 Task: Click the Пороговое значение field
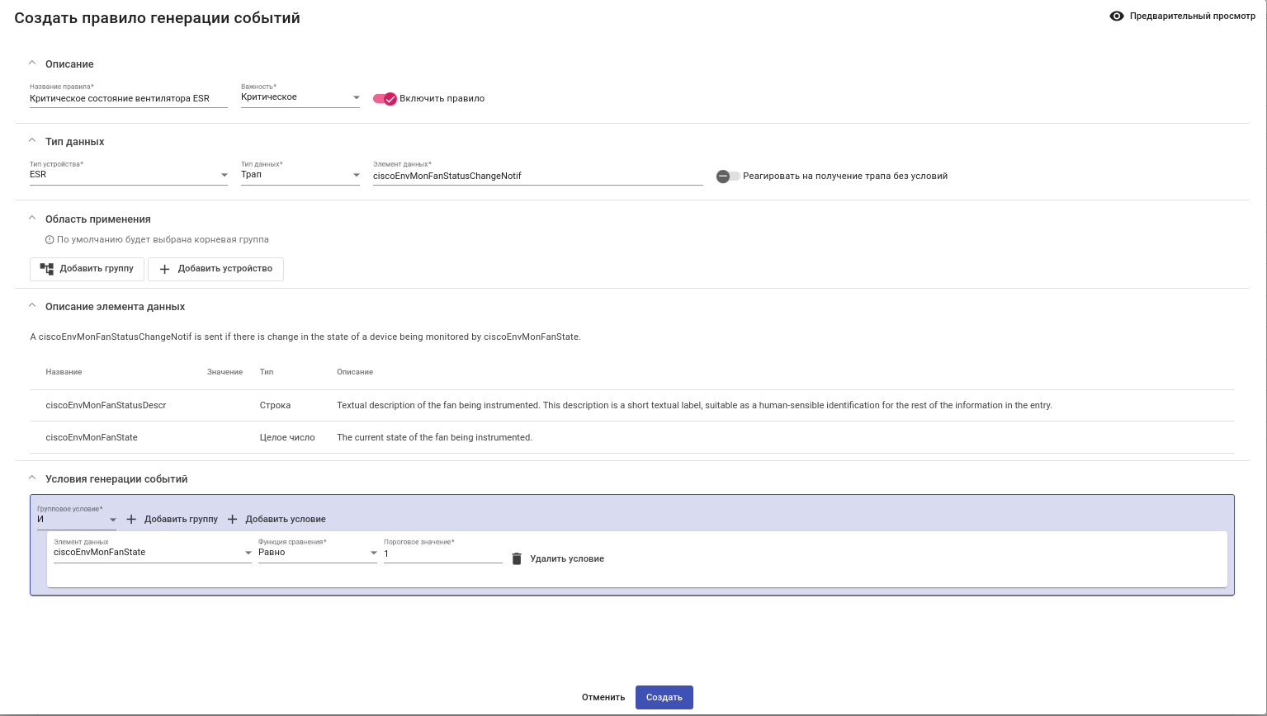[442, 554]
